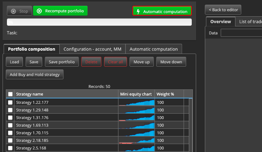The width and height of the screenshot is (262, 152).
Task: Click the strategy list vertical scrollbar
Action: tap(191, 125)
